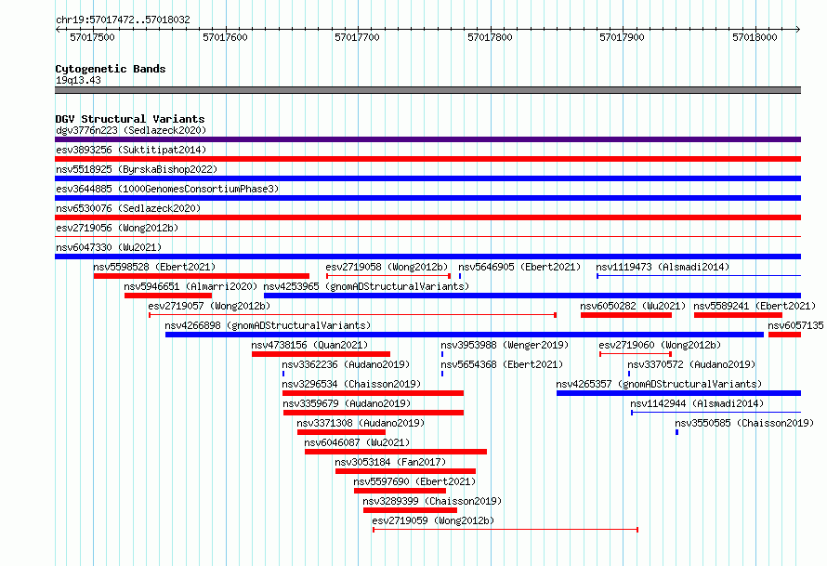Click the 57017800 ruler position label
The height and width of the screenshot is (566, 827).
[490, 37]
